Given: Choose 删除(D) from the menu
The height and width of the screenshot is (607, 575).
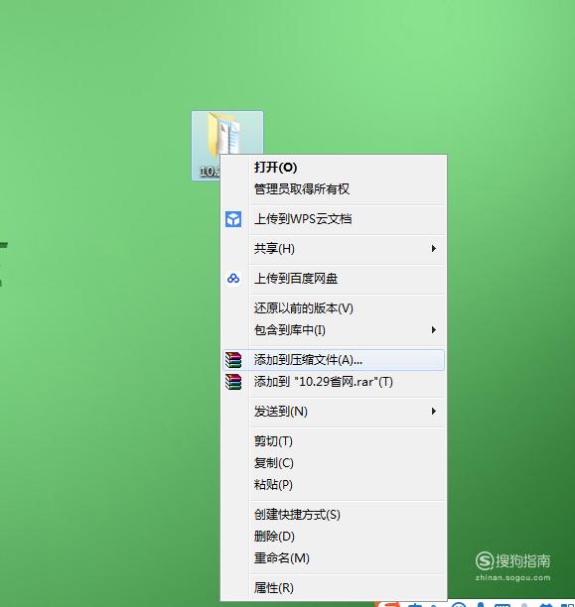Looking at the screenshot, I should point(334,537).
